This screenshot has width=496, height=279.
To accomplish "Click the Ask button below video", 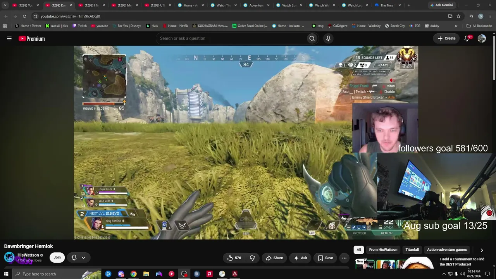I will coord(300,258).
